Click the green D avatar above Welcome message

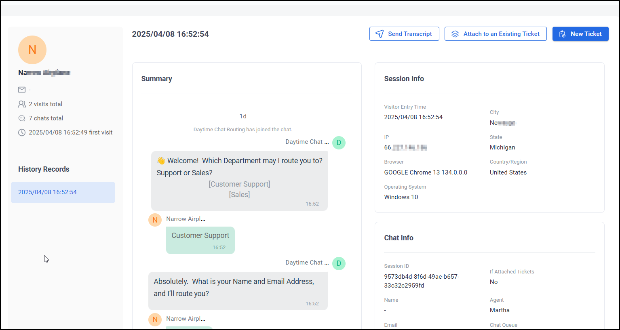tap(339, 143)
